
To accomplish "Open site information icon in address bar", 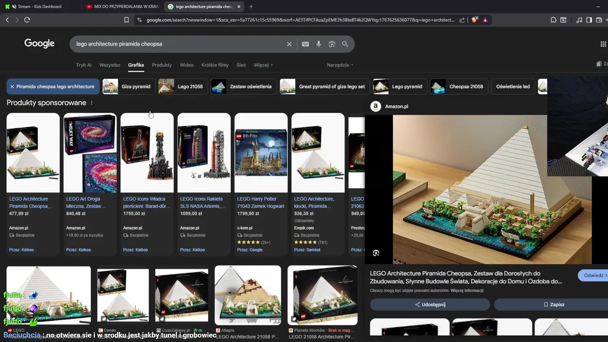I will (x=139, y=20).
